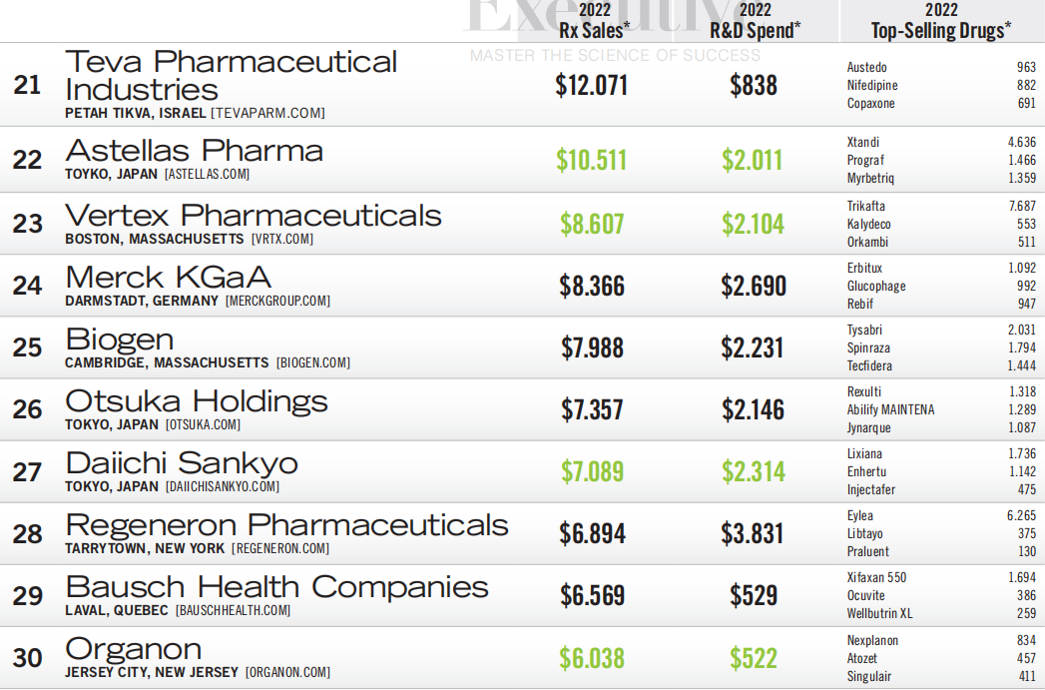Select the 2022 R&D Spend column header
Image resolution: width=1045 pixels, height=690 pixels.
tap(756, 21)
